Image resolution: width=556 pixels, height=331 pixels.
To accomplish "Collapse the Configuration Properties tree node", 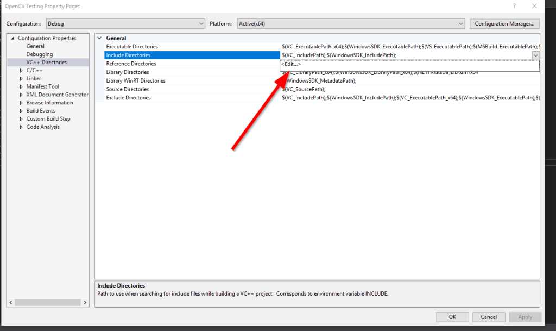I will click(x=13, y=38).
